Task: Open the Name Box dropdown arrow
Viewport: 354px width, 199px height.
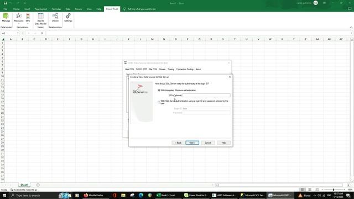Action: click(18, 33)
